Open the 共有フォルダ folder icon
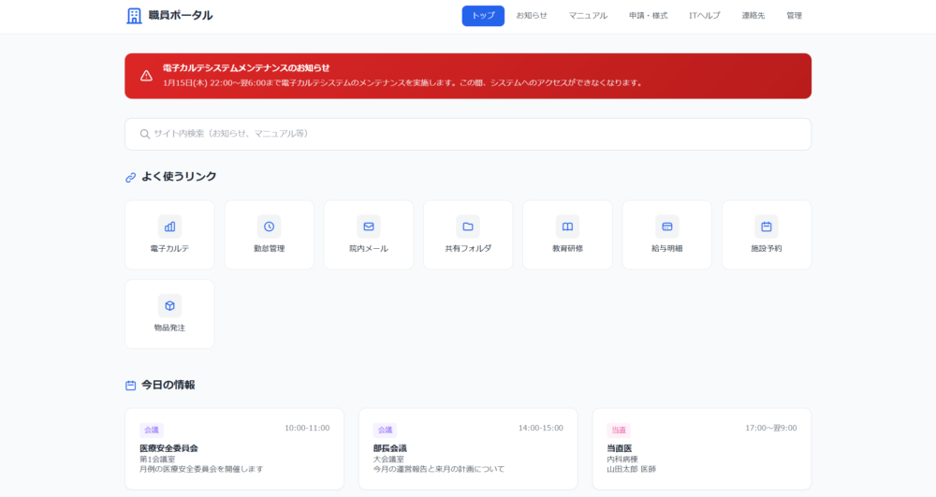 pyautogui.click(x=468, y=227)
